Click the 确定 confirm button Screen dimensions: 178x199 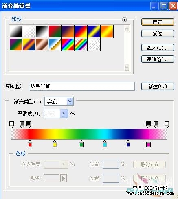pos(158,22)
